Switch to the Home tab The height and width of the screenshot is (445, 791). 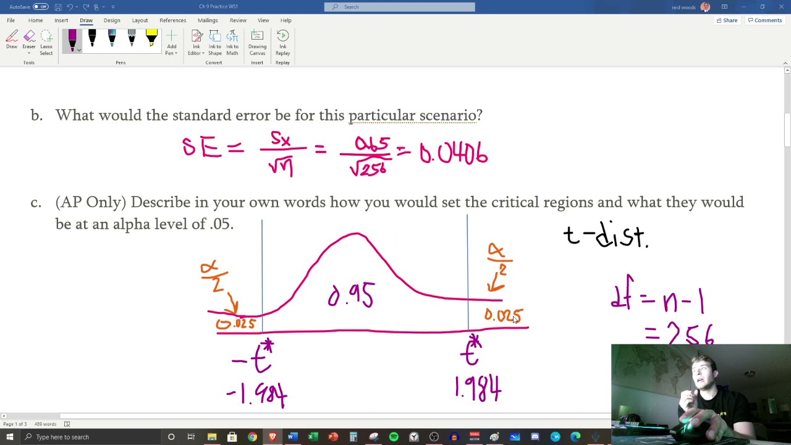[35, 20]
